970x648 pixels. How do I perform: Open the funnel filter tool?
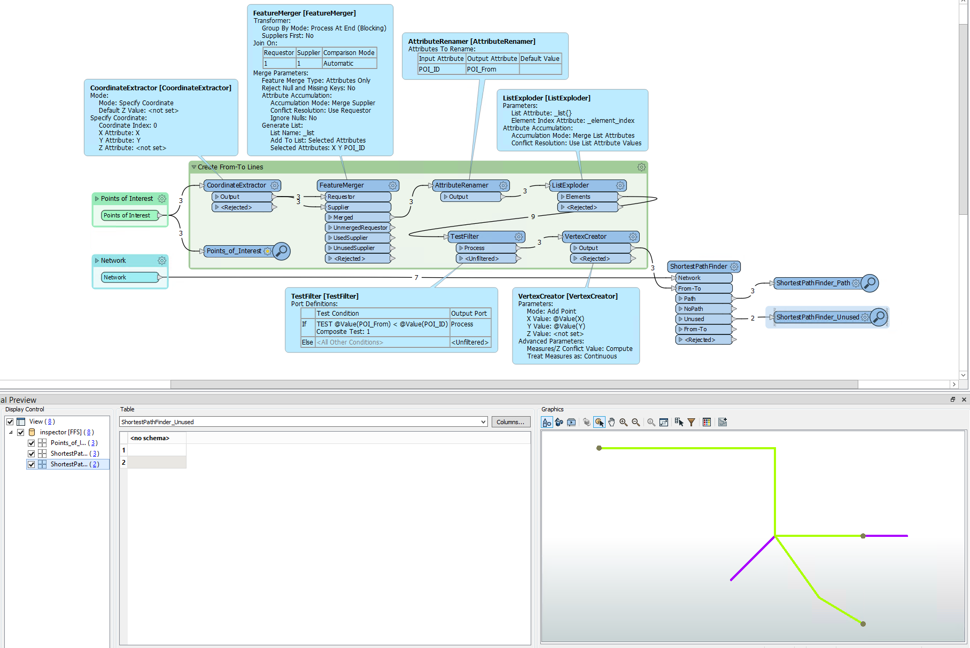(691, 422)
